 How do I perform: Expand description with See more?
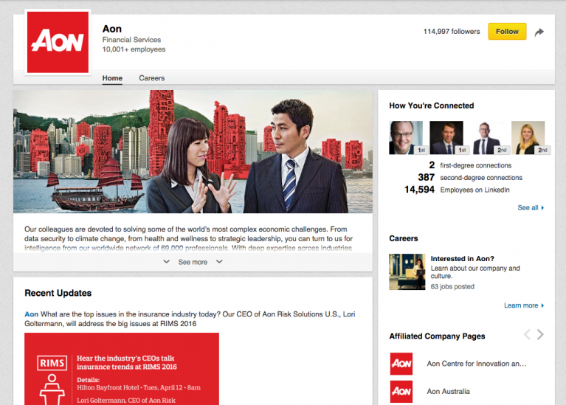[193, 262]
